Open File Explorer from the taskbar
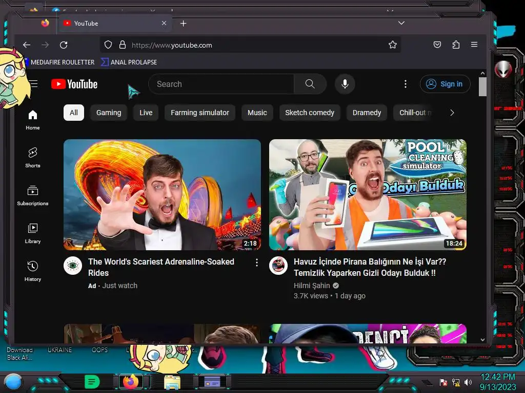 172,382
